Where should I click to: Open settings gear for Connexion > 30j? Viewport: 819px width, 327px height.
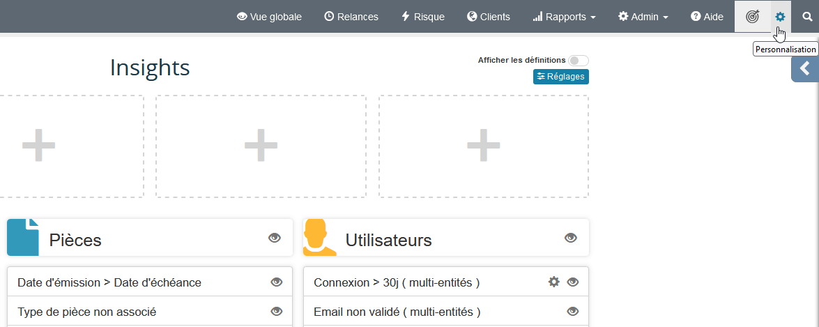coord(554,282)
